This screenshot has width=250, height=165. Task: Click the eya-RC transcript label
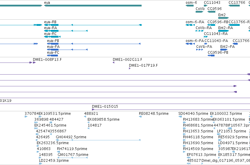point(51,34)
